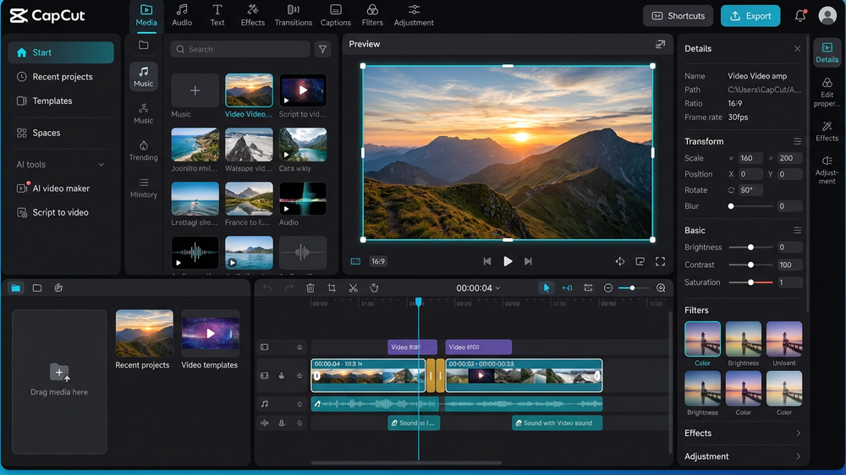
Task: Click the flip/mirror icon under preview
Action: click(620, 261)
